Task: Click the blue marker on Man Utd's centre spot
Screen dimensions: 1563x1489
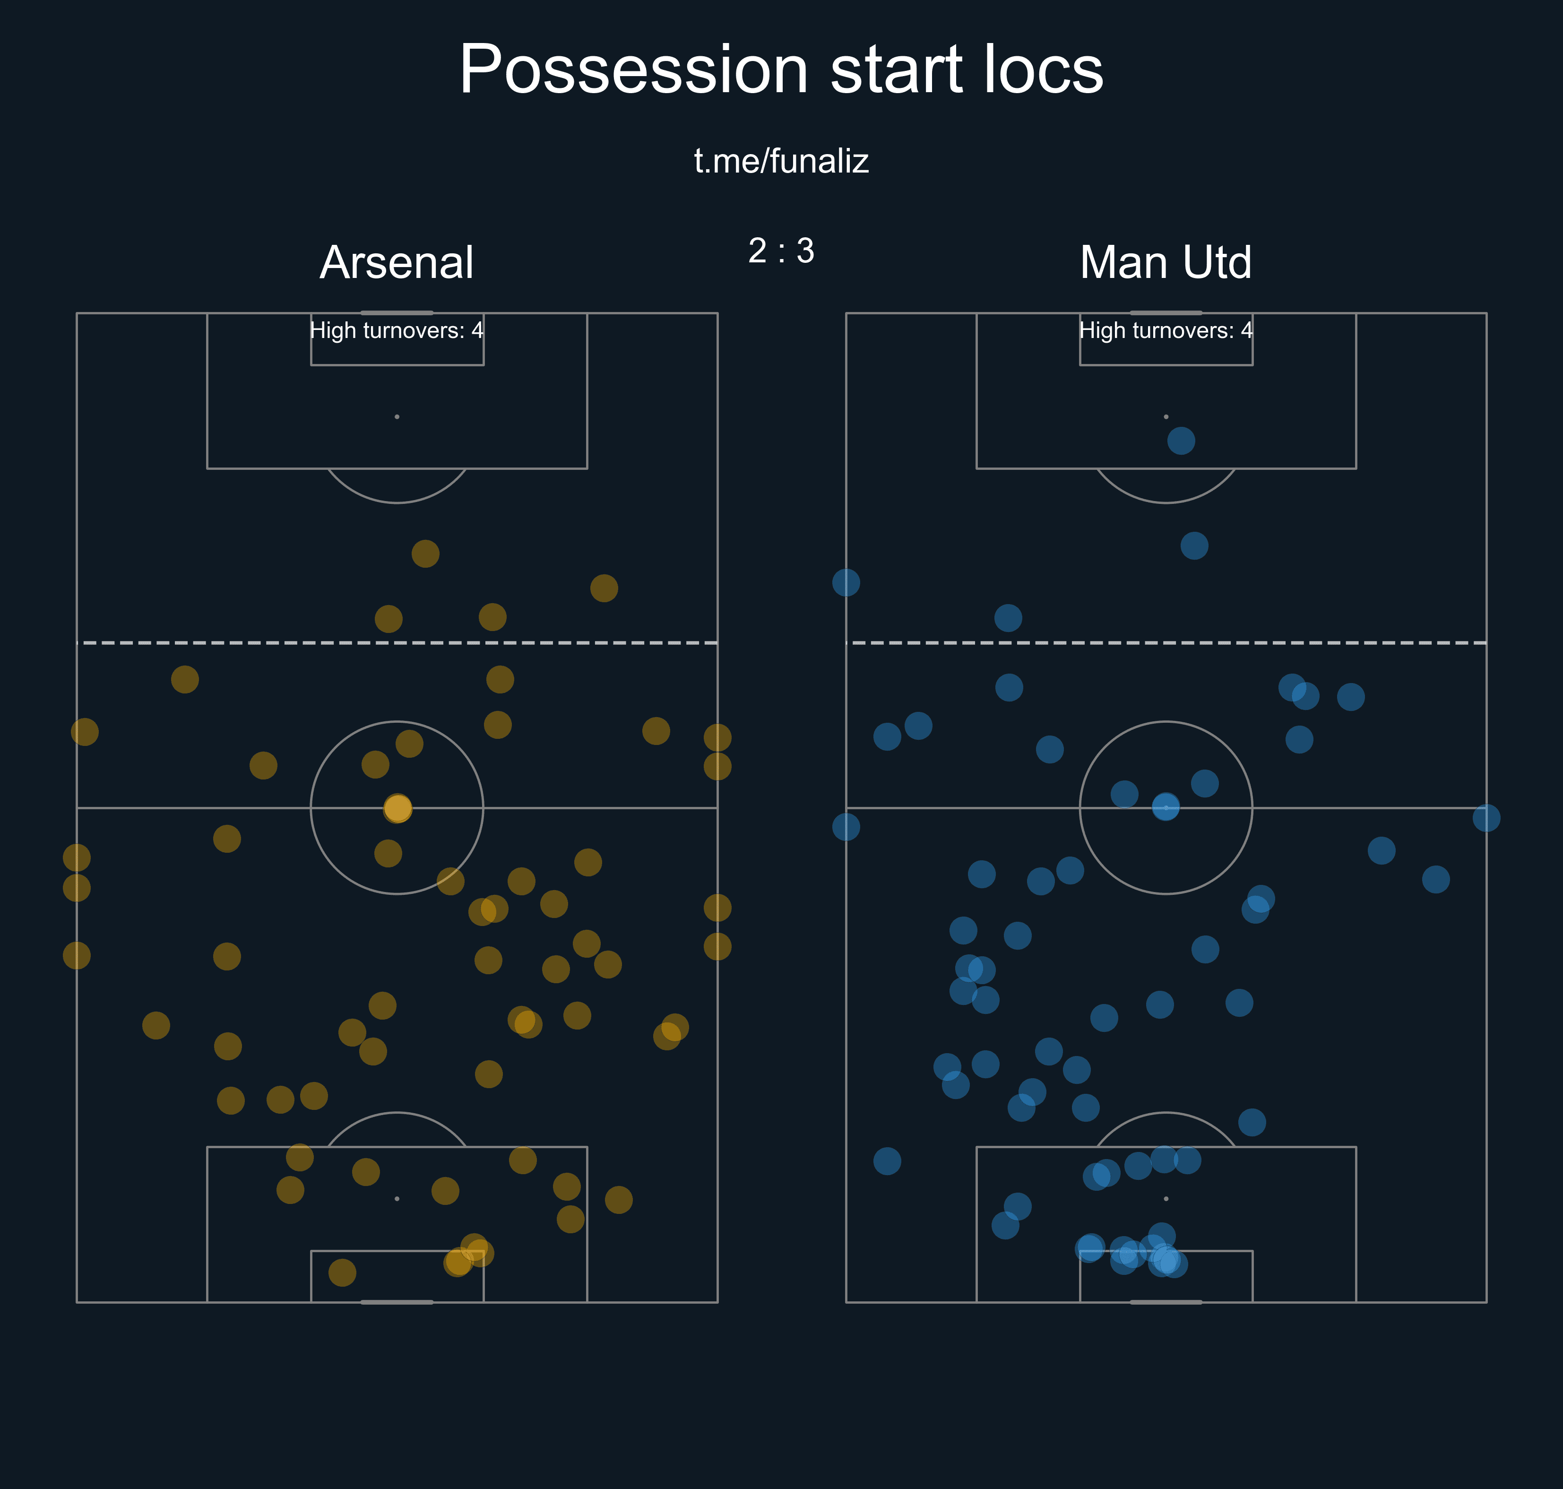Action: (1166, 807)
